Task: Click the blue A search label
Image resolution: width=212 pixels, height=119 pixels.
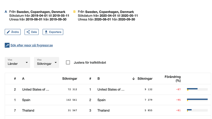Action: (6, 12)
